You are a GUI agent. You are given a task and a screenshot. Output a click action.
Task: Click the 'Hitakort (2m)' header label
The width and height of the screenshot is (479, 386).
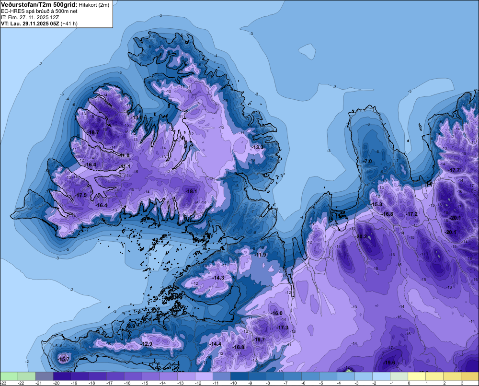(94, 5)
